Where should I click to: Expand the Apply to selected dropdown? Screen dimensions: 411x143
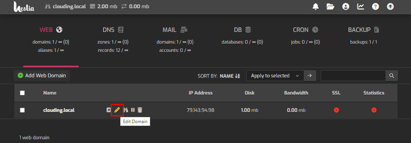pyautogui.click(x=275, y=75)
